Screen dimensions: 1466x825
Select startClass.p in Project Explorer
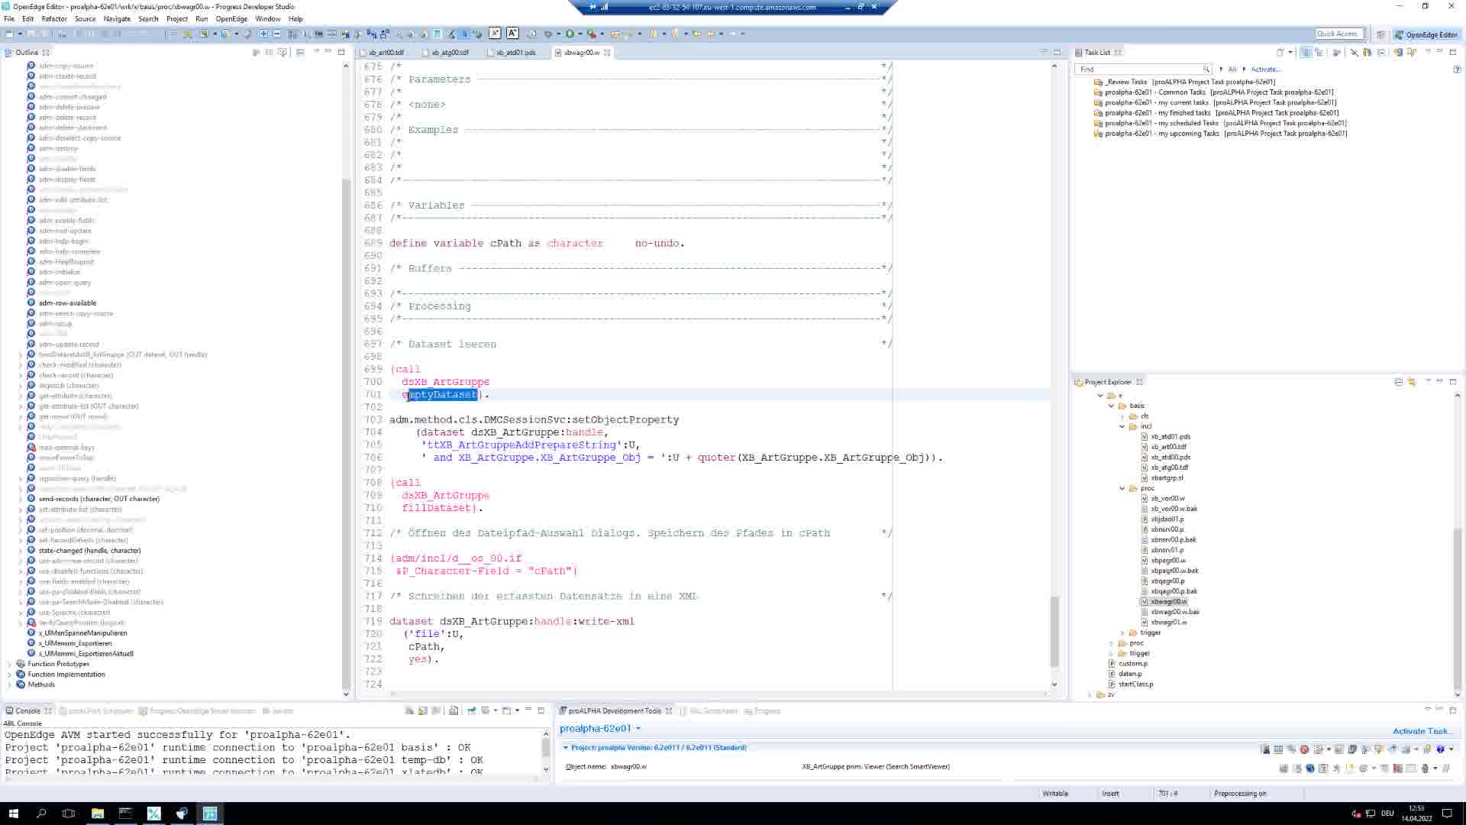point(1136,684)
